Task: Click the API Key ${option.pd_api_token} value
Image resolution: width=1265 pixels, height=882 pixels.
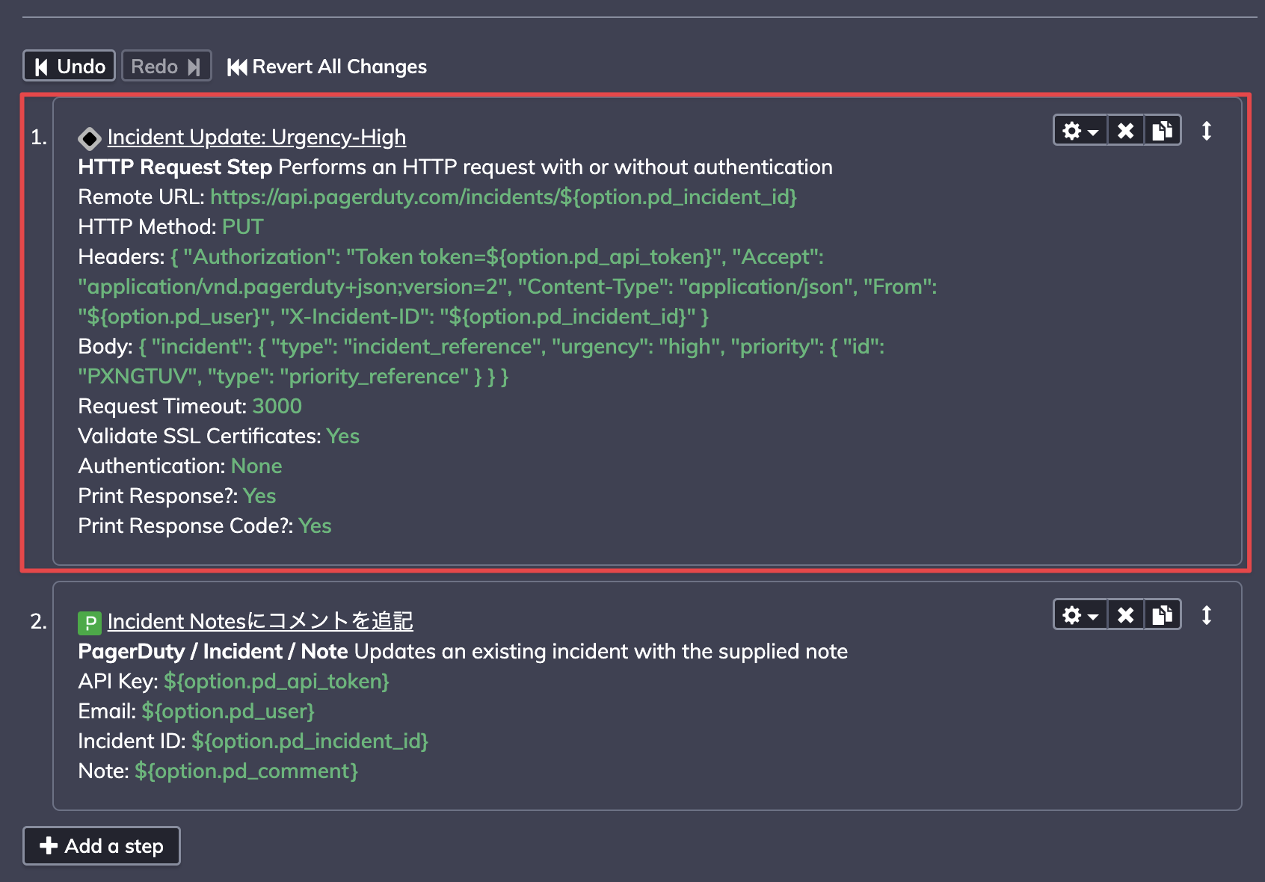Action: coord(277,681)
